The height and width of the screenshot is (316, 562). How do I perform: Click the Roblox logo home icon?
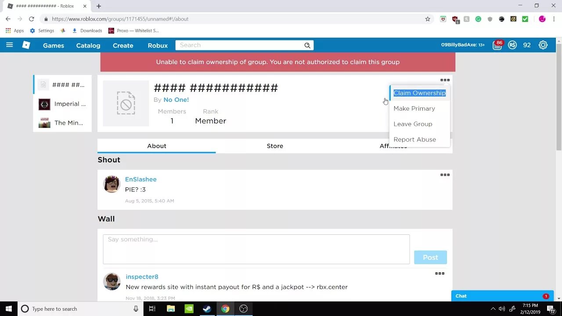tap(26, 45)
